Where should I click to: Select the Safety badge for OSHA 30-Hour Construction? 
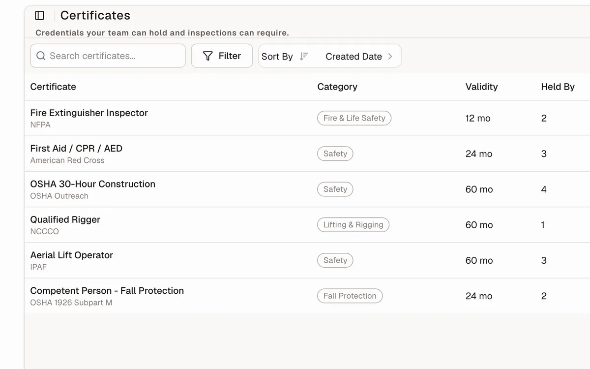(335, 189)
